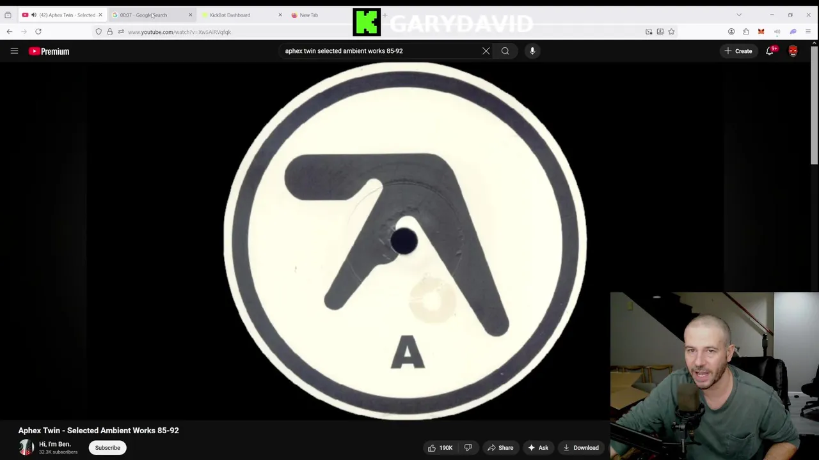Go to YouTube Premium home logo
Image resolution: width=819 pixels, height=460 pixels.
coord(49,51)
